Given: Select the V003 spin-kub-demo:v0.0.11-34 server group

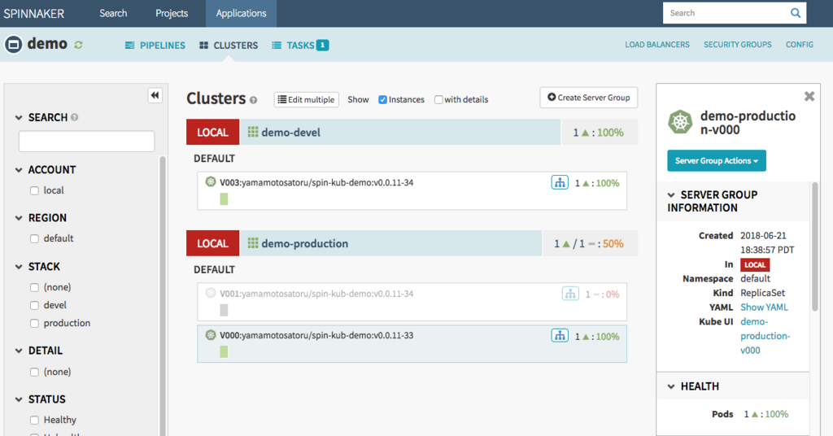Looking at the screenshot, I should point(412,190).
